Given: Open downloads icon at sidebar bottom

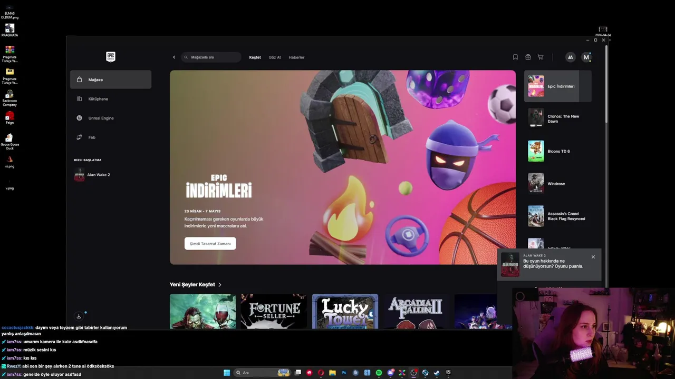Looking at the screenshot, I should [x=79, y=316].
